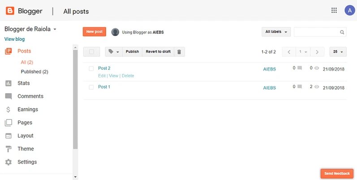Click the sidebar scroll up arrow
The width and height of the screenshot is (357, 180).
(75, 47)
